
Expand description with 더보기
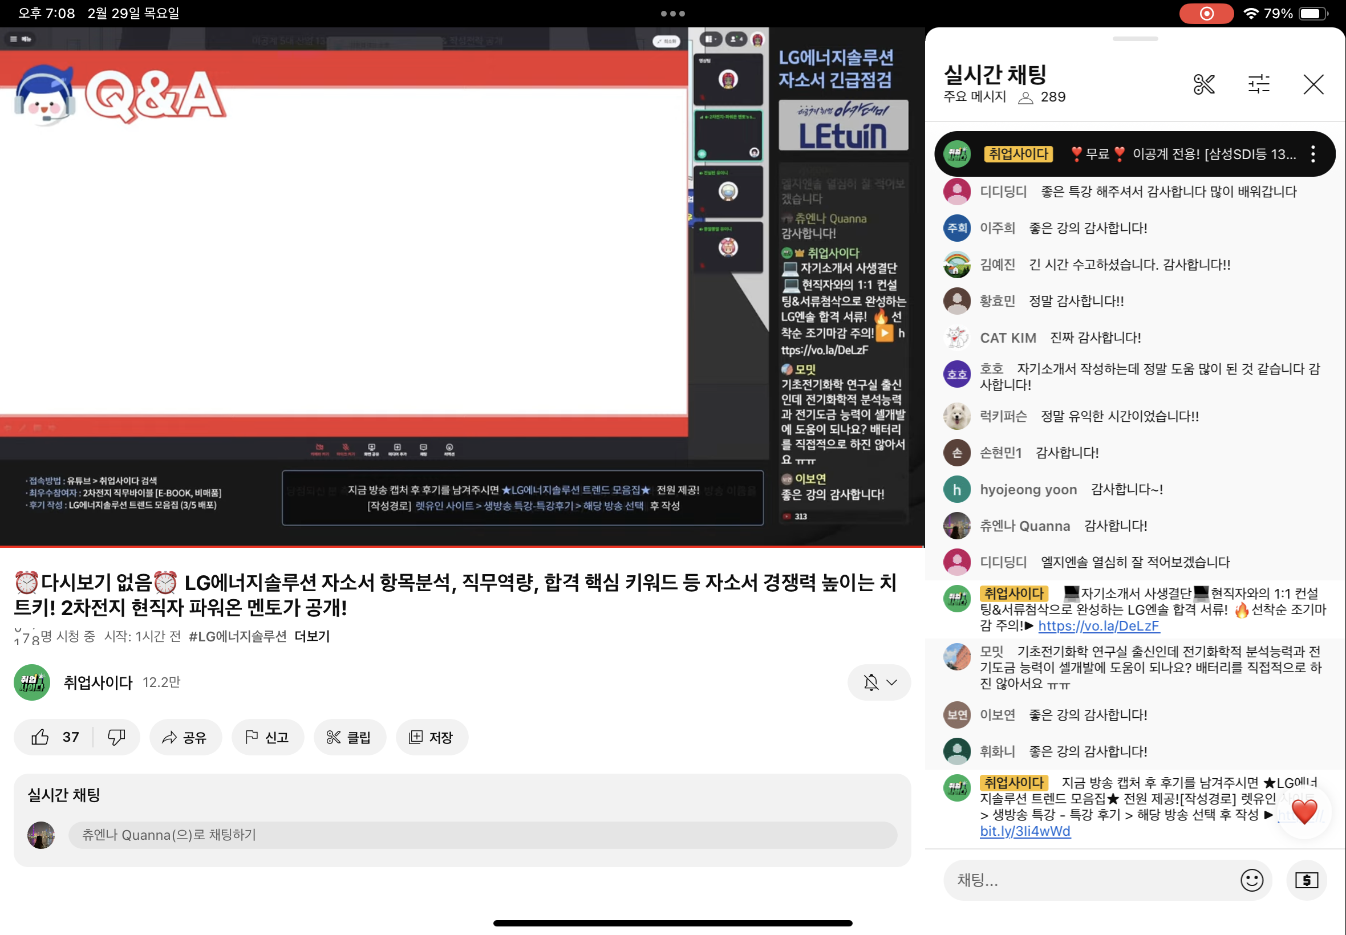[312, 636]
